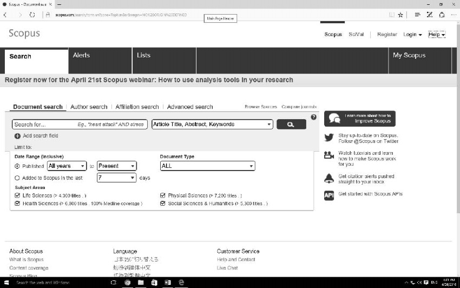460x288 pixels.
Task: Click the Twitter bird icon
Action: (329, 138)
